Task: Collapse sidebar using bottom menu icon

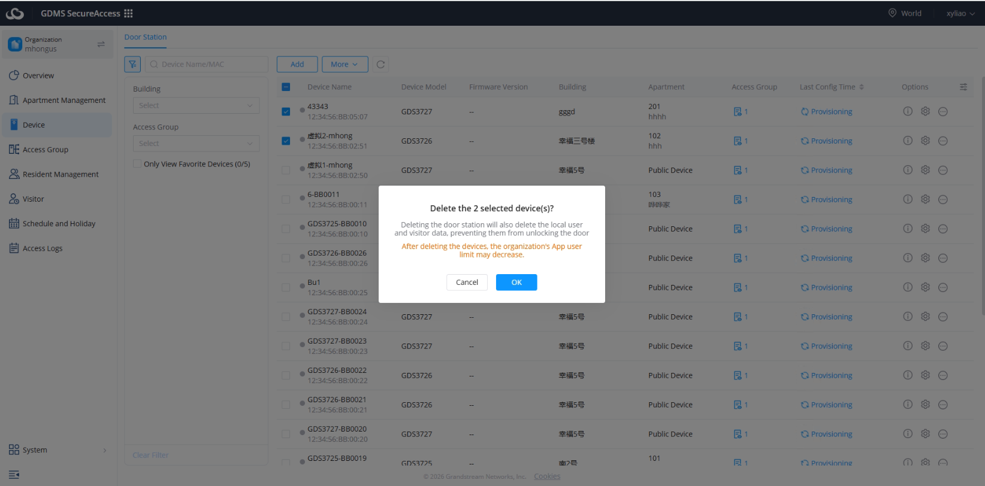Action: pos(14,475)
